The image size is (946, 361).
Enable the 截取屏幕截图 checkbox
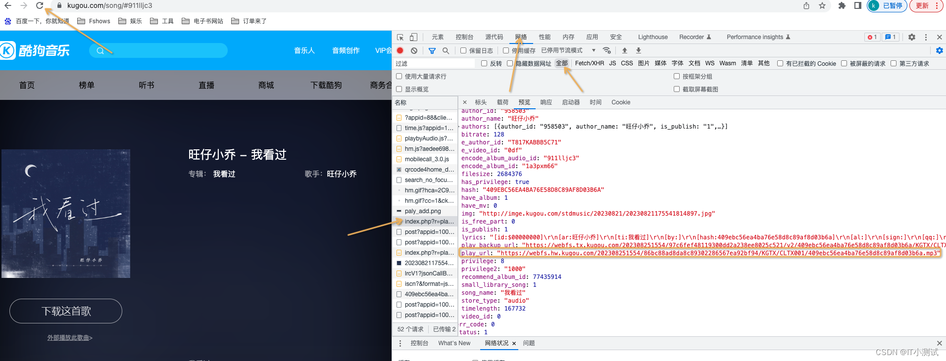pos(677,89)
